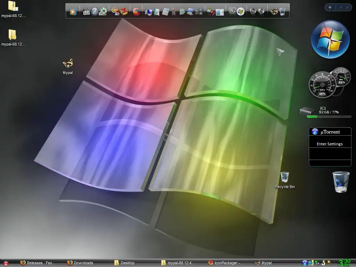This screenshot has height=267, width=356.
Task: Open the calculator icon in dock
Action: [165, 12]
